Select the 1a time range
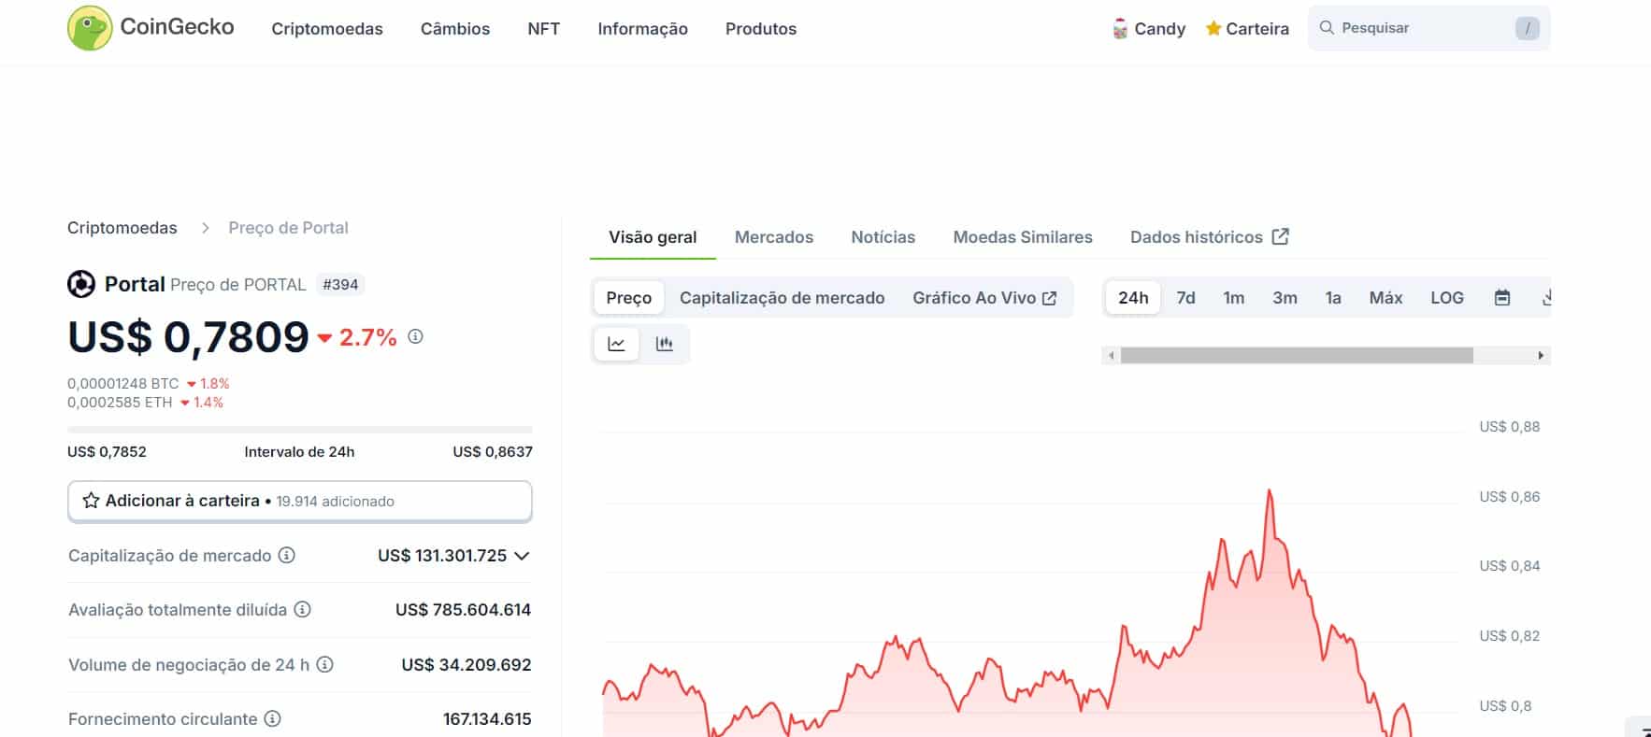 pos(1333,298)
